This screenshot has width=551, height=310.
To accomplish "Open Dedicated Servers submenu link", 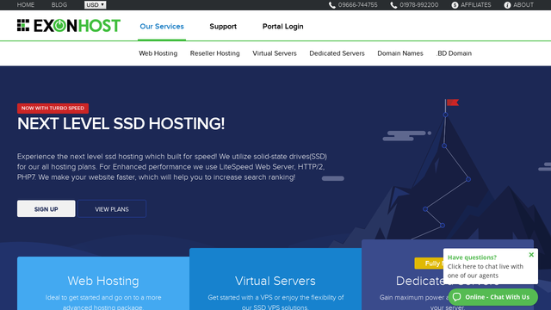I will (337, 53).
